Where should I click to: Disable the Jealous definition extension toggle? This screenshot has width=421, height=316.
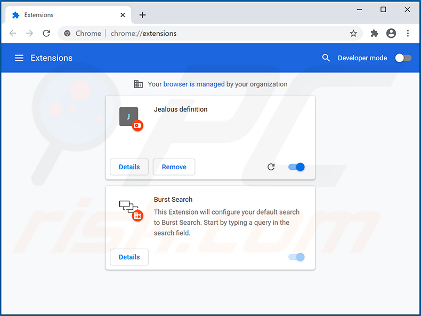pyautogui.click(x=296, y=167)
